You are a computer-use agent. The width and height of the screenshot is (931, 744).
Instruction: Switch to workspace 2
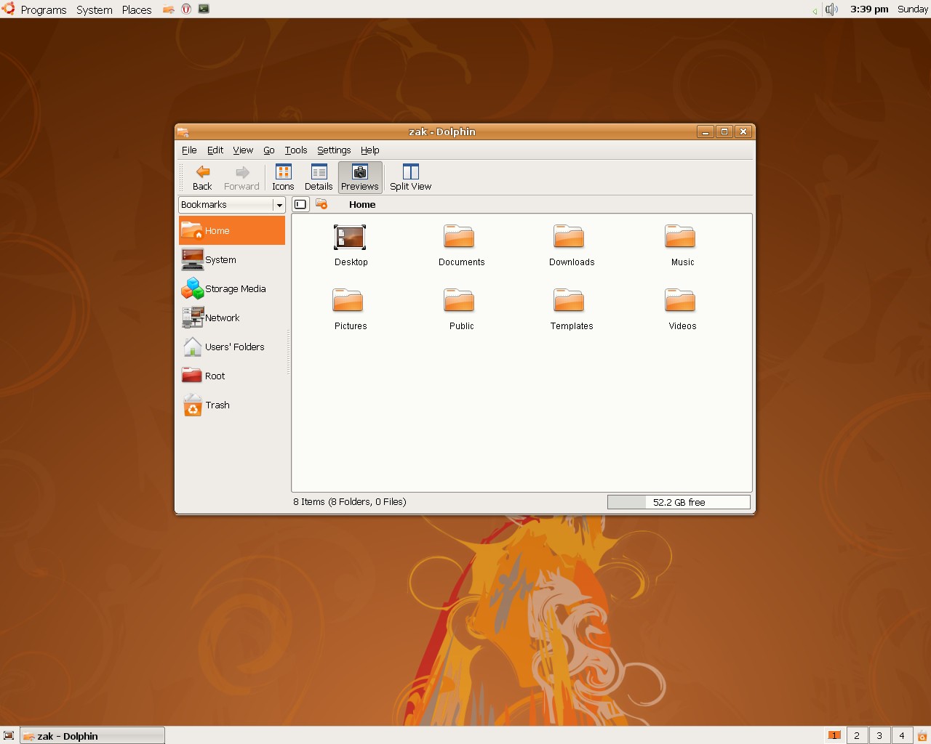[857, 736]
